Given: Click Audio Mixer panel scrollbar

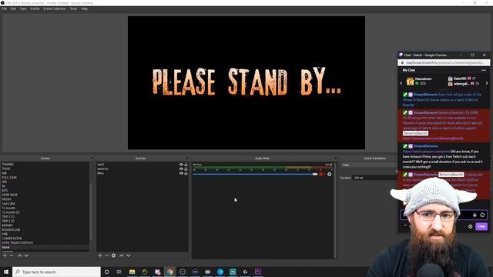Looking at the screenshot, I should pyautogui.click(x=335, y=210).
